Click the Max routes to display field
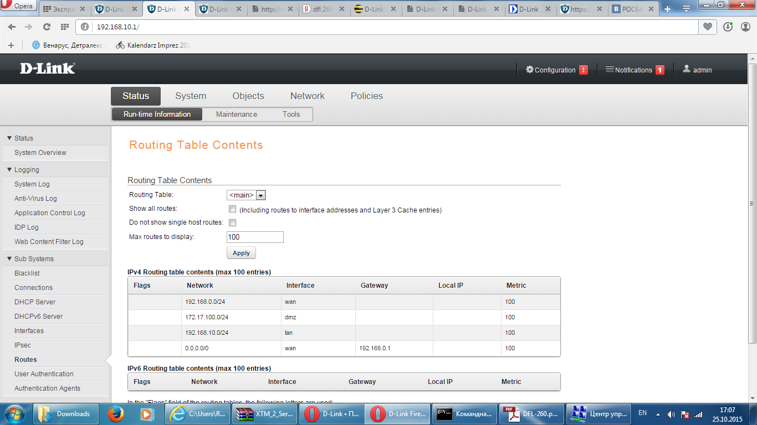757x425 pixels. pyautogui.click(x=255, y=237)
